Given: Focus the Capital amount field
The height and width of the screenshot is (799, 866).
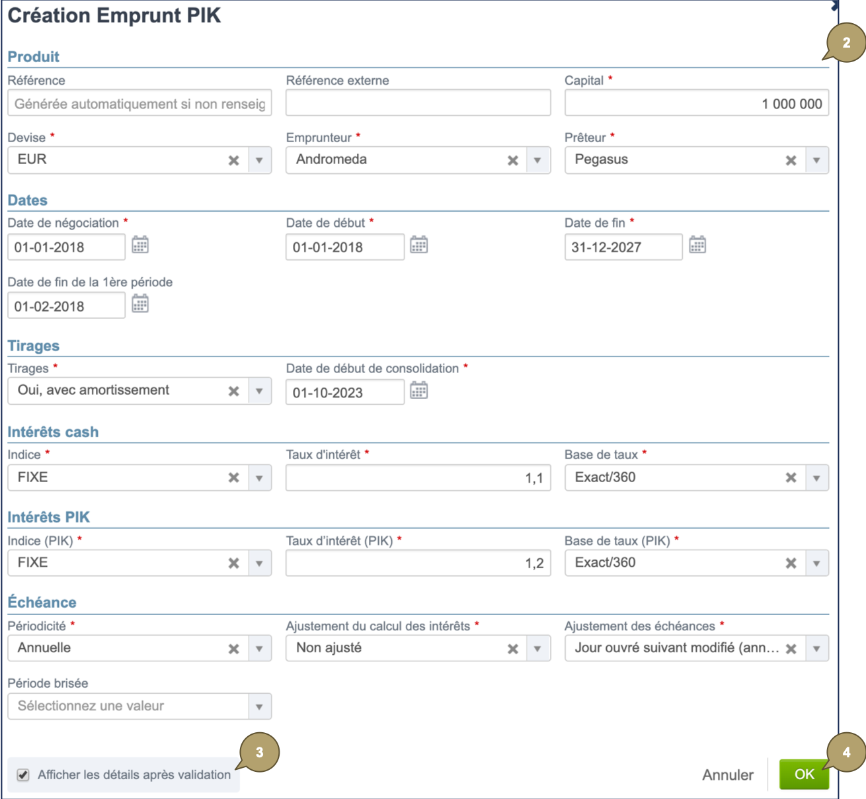Looking at the screenshot, I should 696,103.
